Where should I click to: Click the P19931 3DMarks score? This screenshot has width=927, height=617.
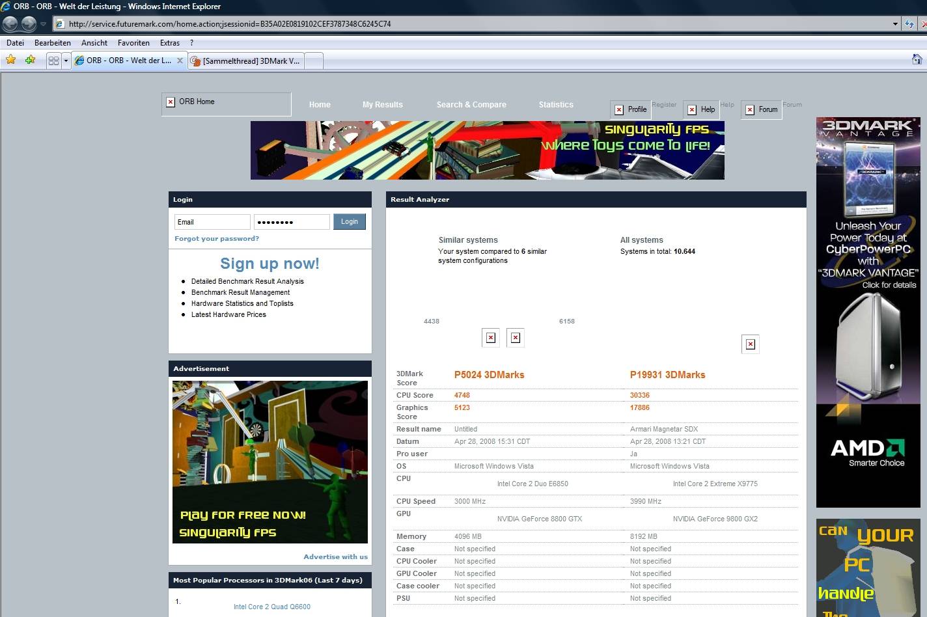[x=667, y=375]
